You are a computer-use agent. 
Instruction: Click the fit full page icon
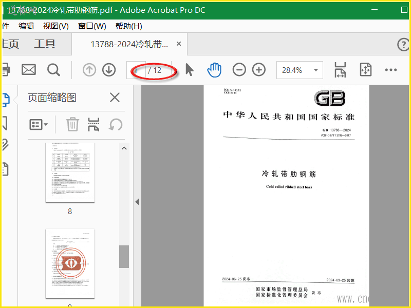tap(366, 70)
